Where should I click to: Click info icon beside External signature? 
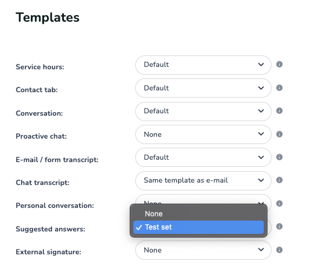(279, 250)
